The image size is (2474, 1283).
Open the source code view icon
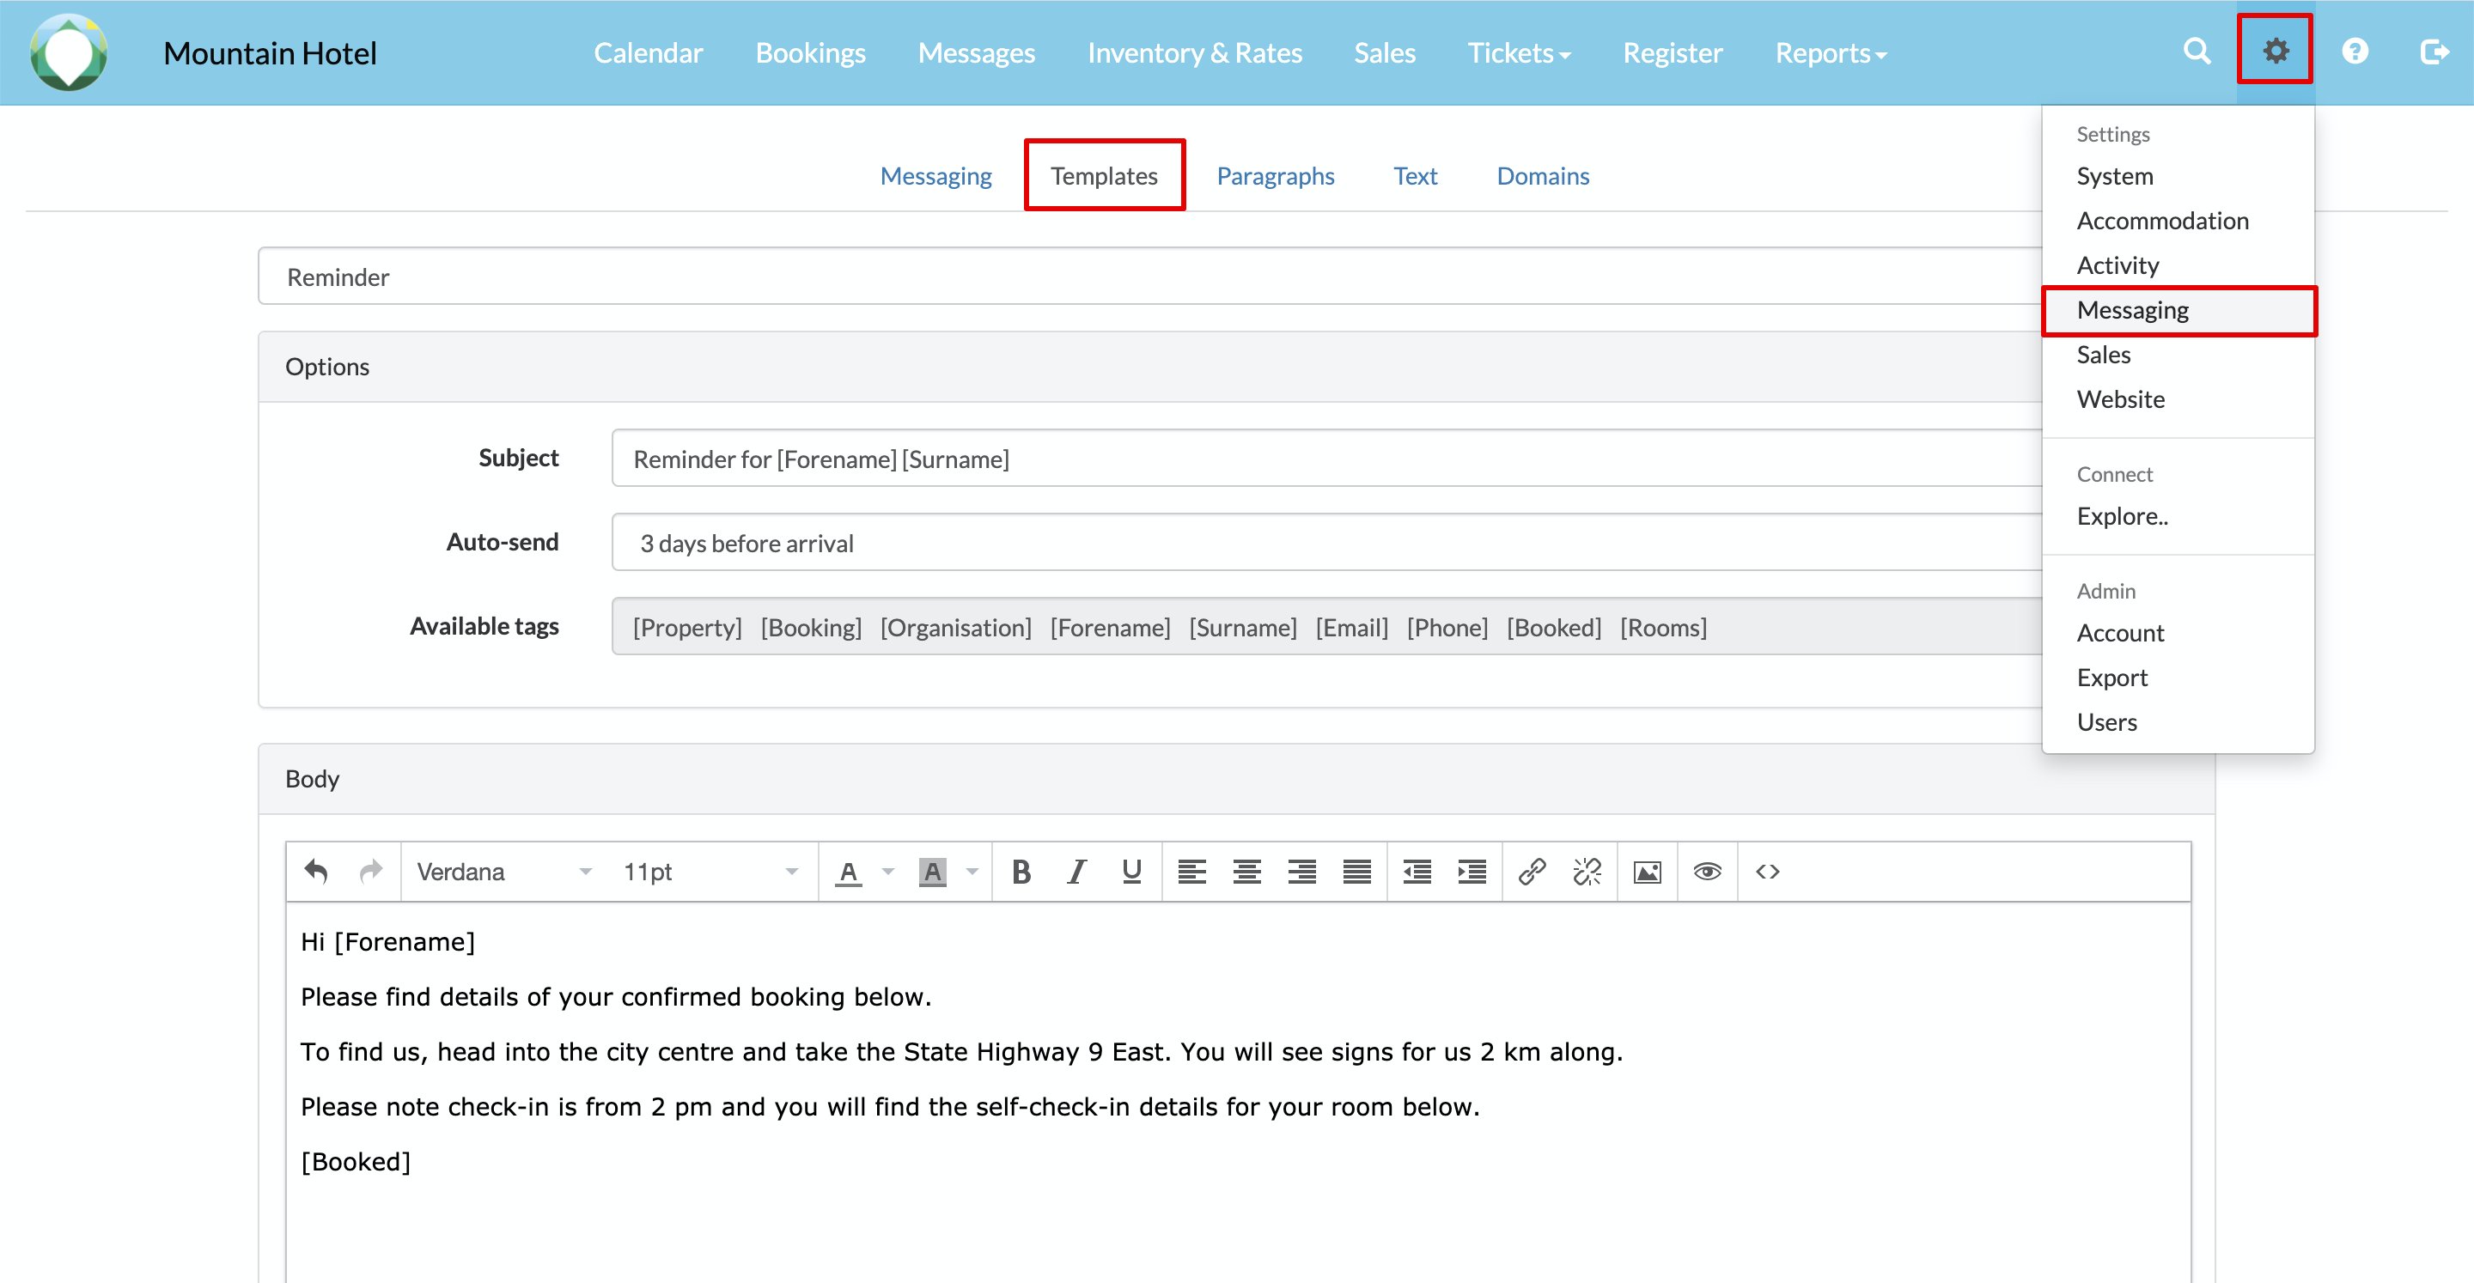click(1767, 871)
